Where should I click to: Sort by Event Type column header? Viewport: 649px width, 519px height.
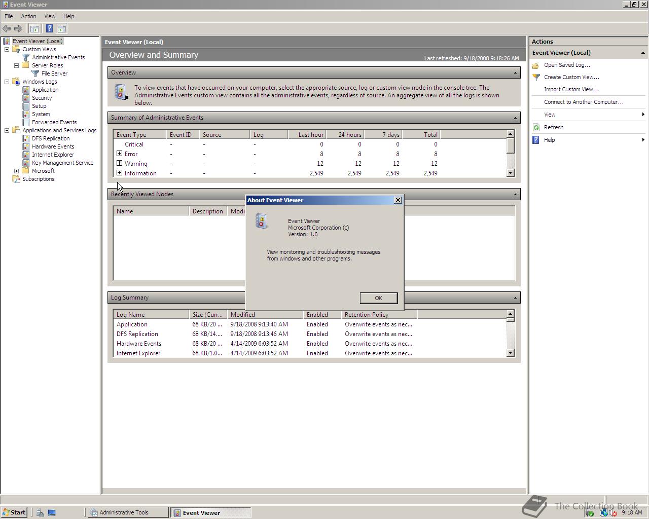click(140, 135)
